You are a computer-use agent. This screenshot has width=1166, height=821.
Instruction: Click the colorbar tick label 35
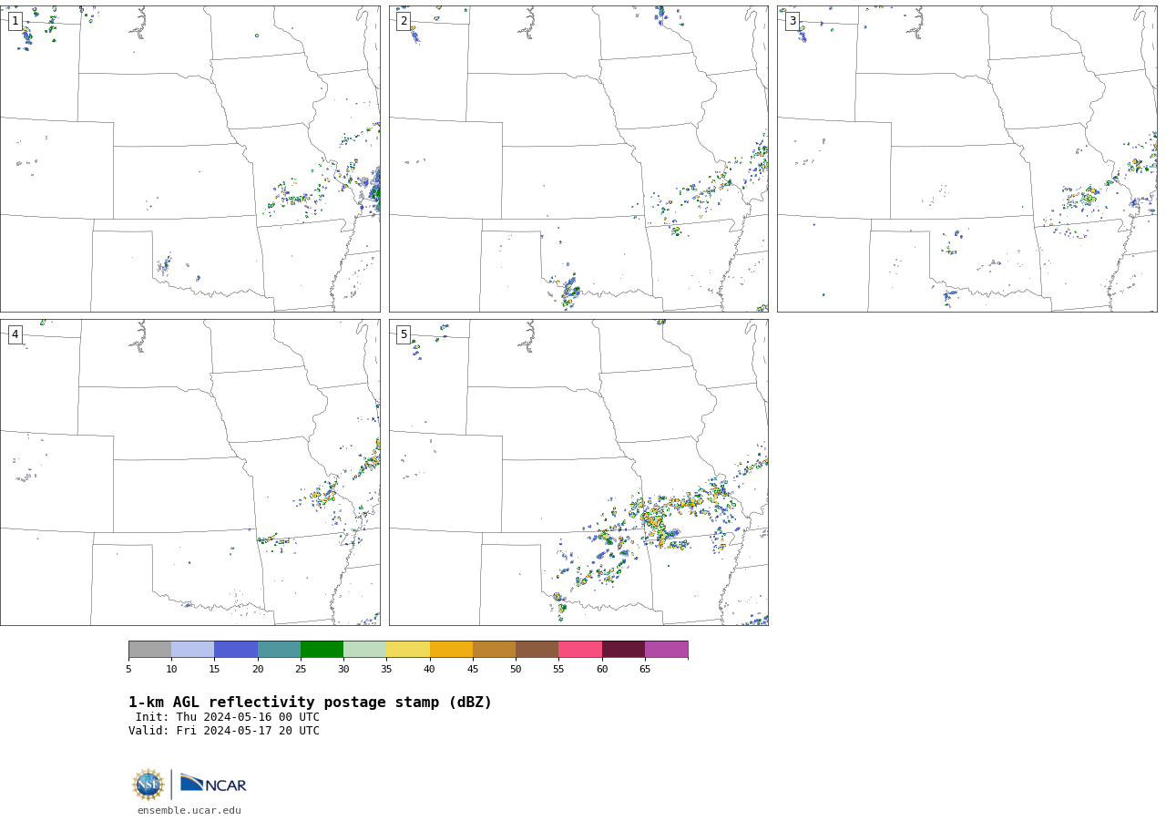coord(386,670)
